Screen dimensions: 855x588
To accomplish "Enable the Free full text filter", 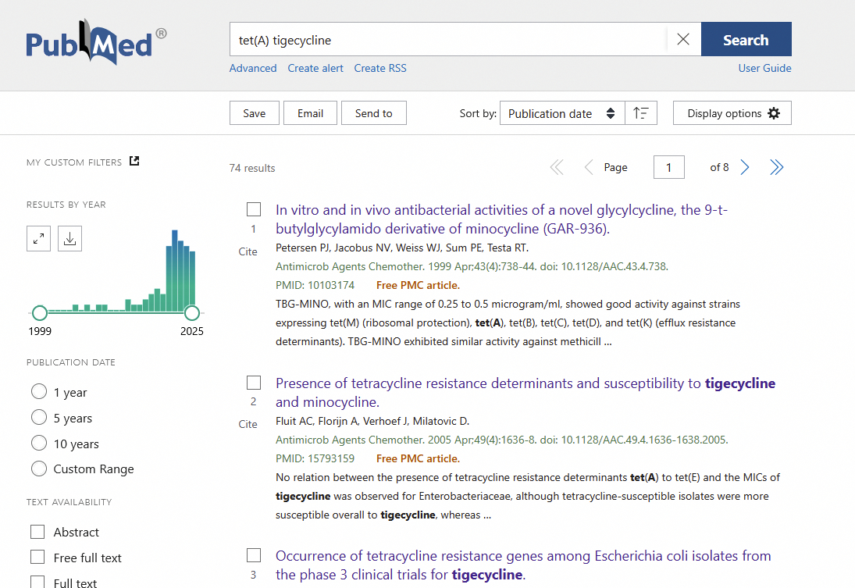I will pos(37,558).
